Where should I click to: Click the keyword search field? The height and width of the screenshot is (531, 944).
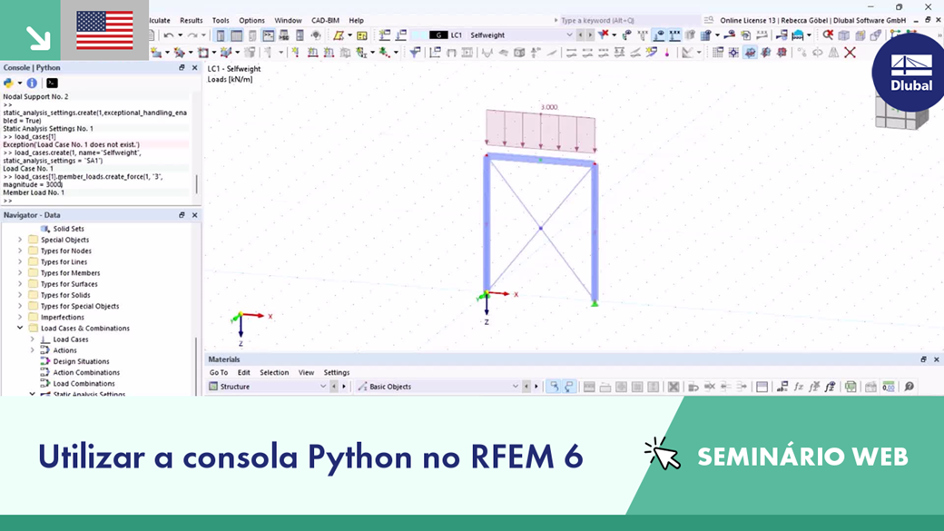629,21
